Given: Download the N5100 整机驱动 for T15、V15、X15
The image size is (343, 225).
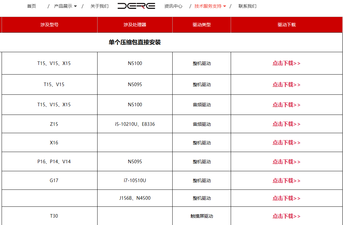Looking at the screenshot, I should [286, 63].
